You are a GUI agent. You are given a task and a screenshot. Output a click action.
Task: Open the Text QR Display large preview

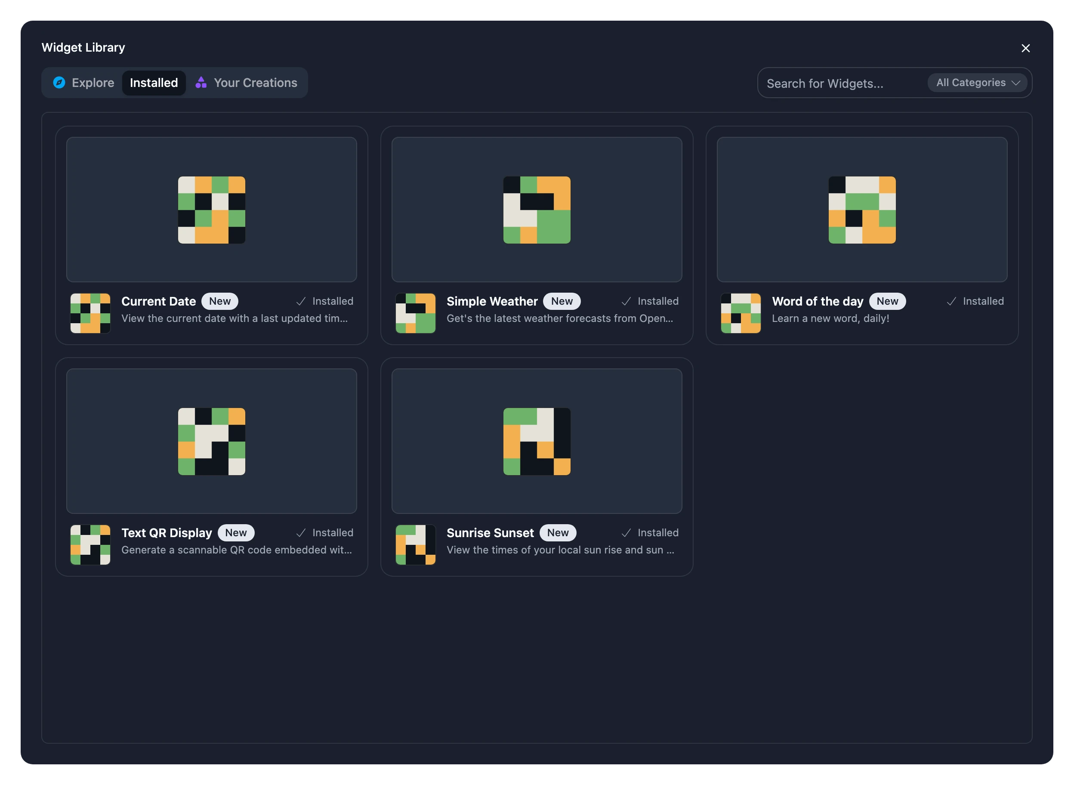point(211,441)
